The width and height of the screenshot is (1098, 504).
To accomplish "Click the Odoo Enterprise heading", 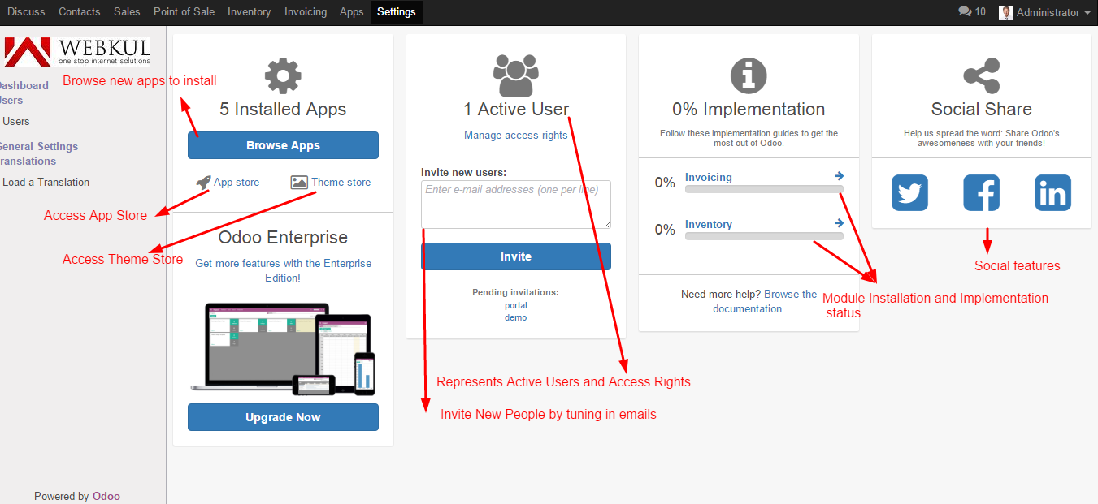I will (x=283, y=238).
